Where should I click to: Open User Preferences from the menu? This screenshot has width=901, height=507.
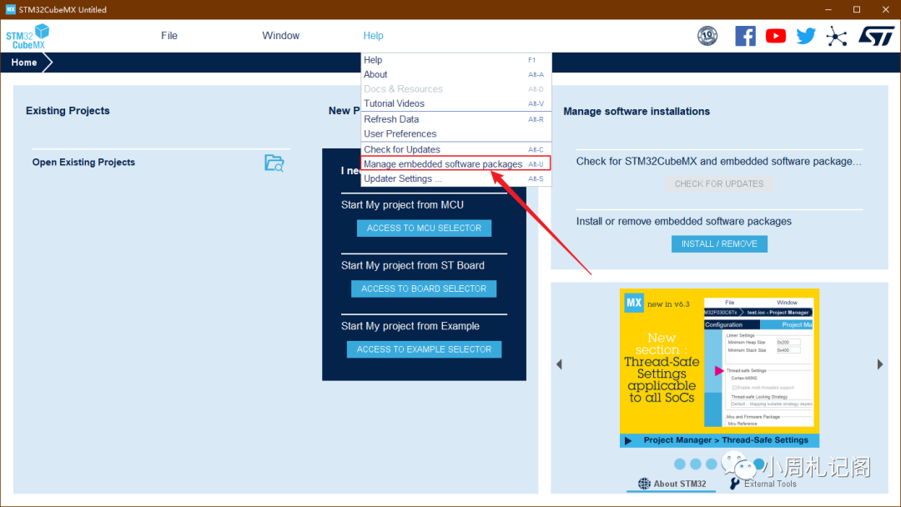click(x=456, y=133)
